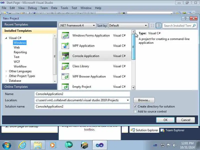Click the clock showing 12:01 PM
This screenshot has height=150, width=200.
(x=187, y=143)
